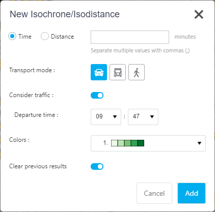Image resolution: width=215 pixels, height=212 pixels.
Task: Focus the minutes value input field
Action: [130, 37]
